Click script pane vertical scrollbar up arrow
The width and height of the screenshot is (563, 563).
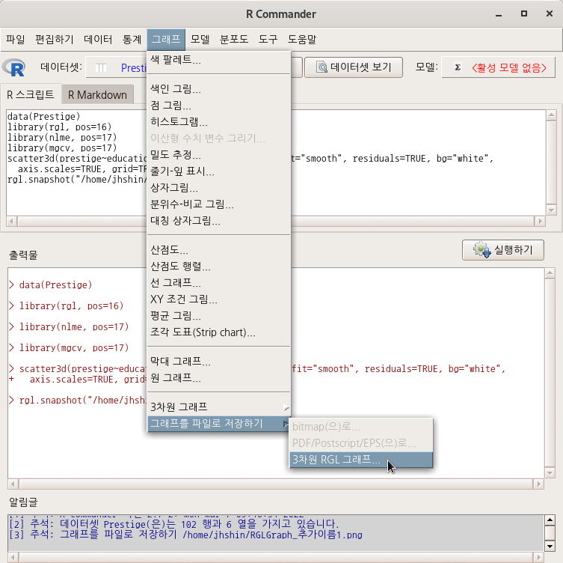coord(551,115)
